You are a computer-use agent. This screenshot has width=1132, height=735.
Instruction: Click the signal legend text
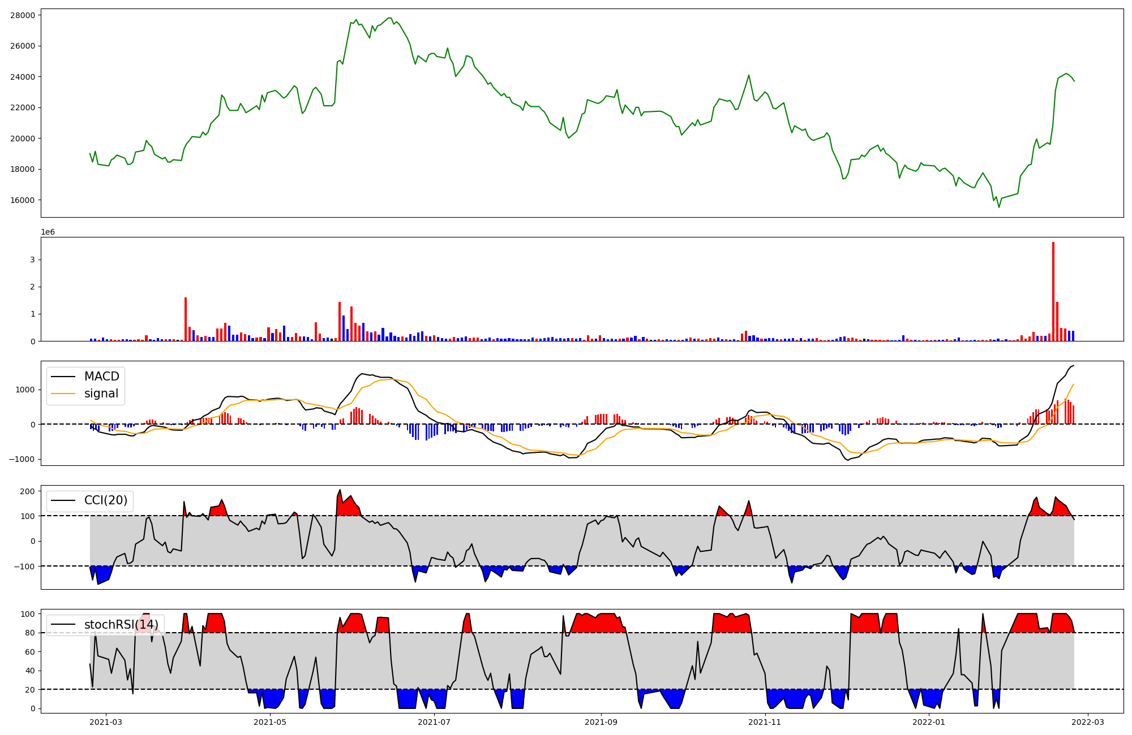101,394
